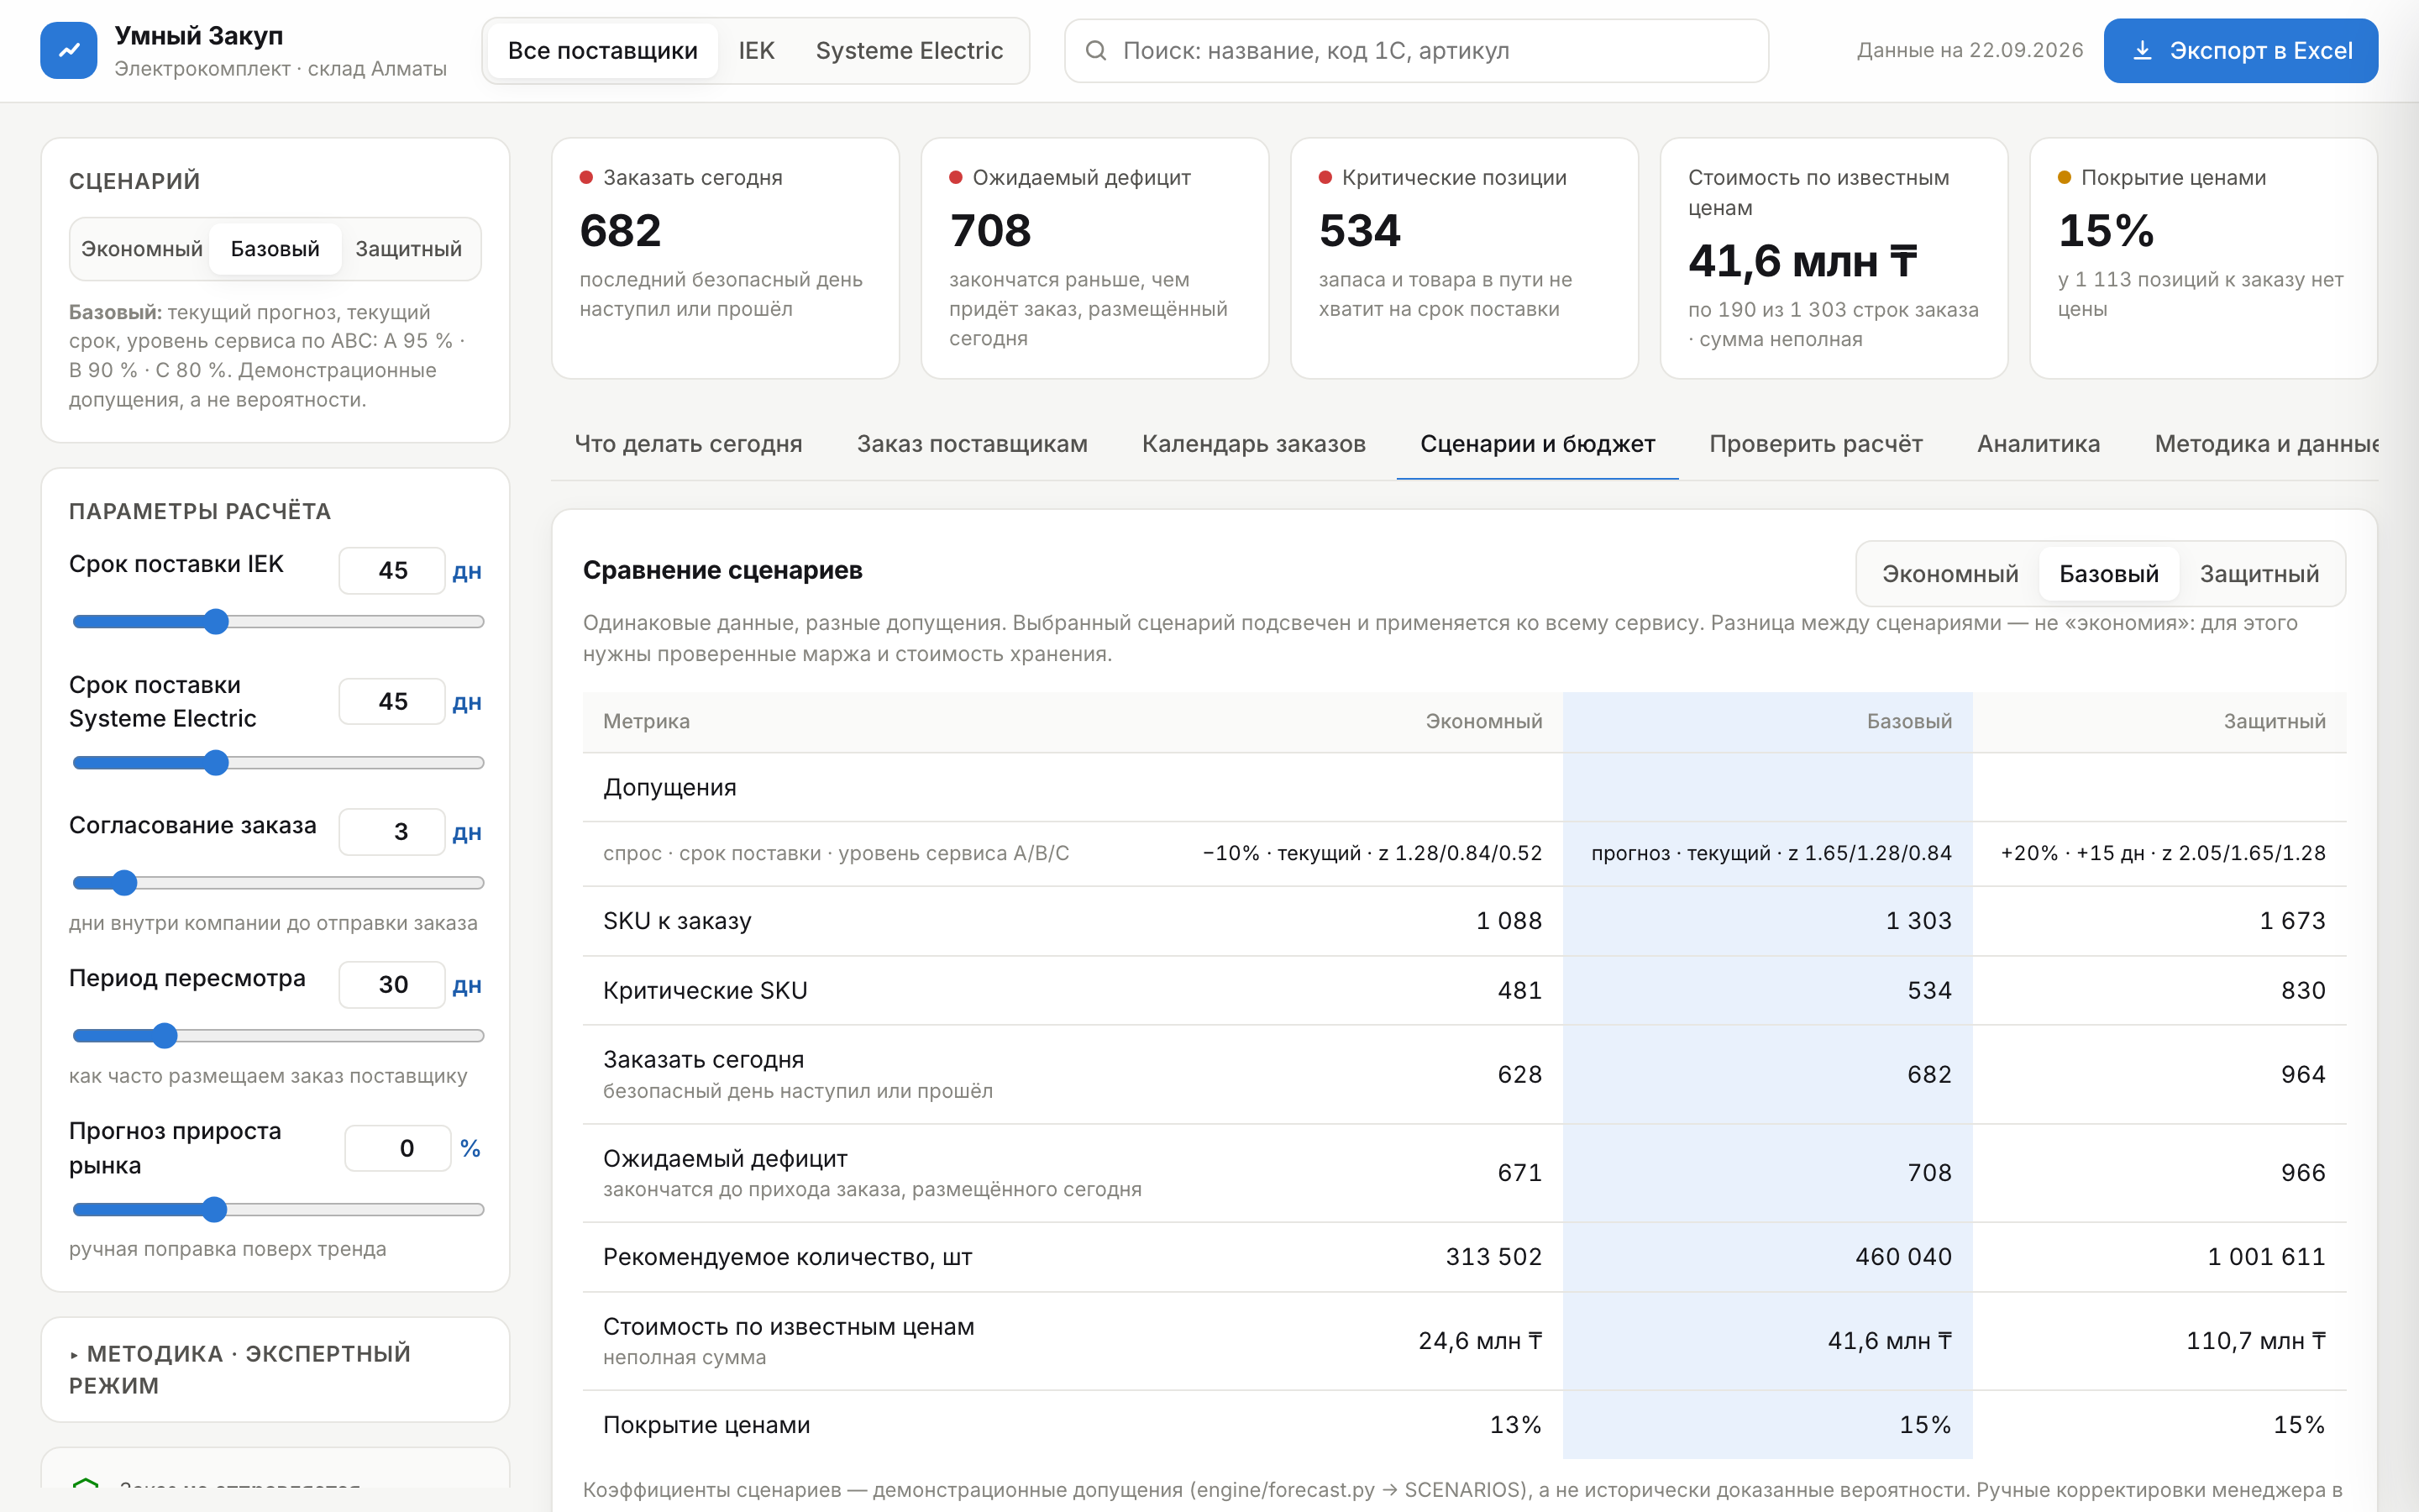Adjust Период пересмотра slider
The height and width of the screenshot is (1512, 2419).
coord(278,1035)
